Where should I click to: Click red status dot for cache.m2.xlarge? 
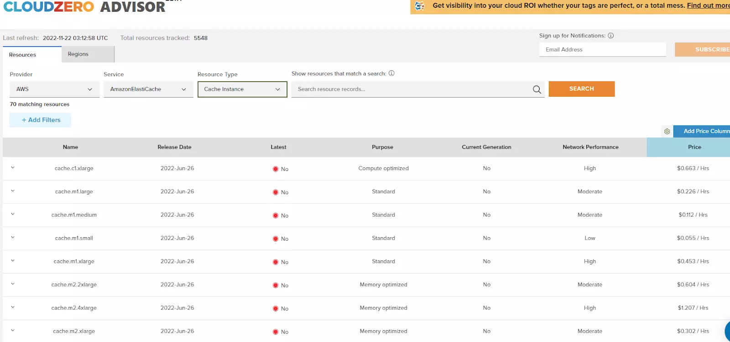[276, 332]
